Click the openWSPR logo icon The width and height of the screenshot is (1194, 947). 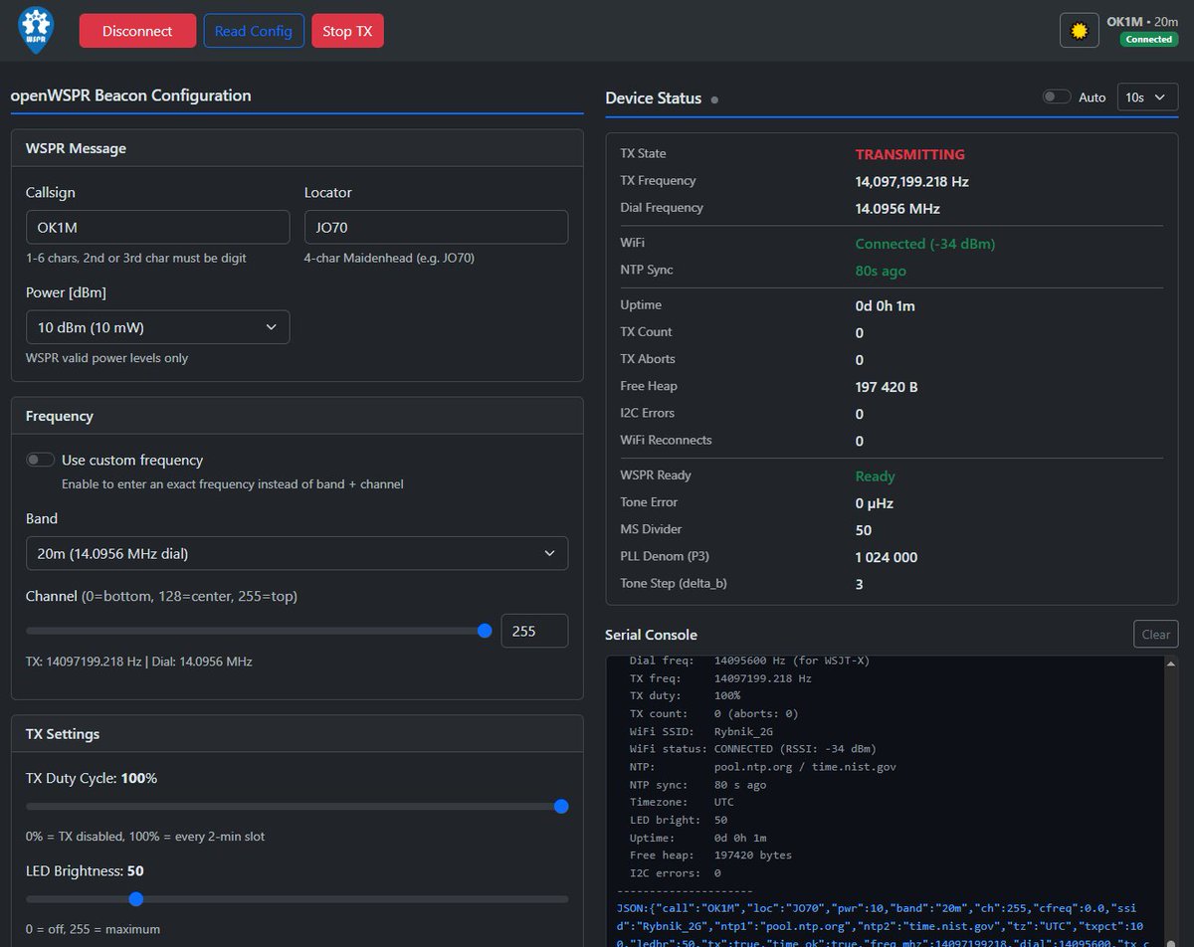tap(37, 30)
